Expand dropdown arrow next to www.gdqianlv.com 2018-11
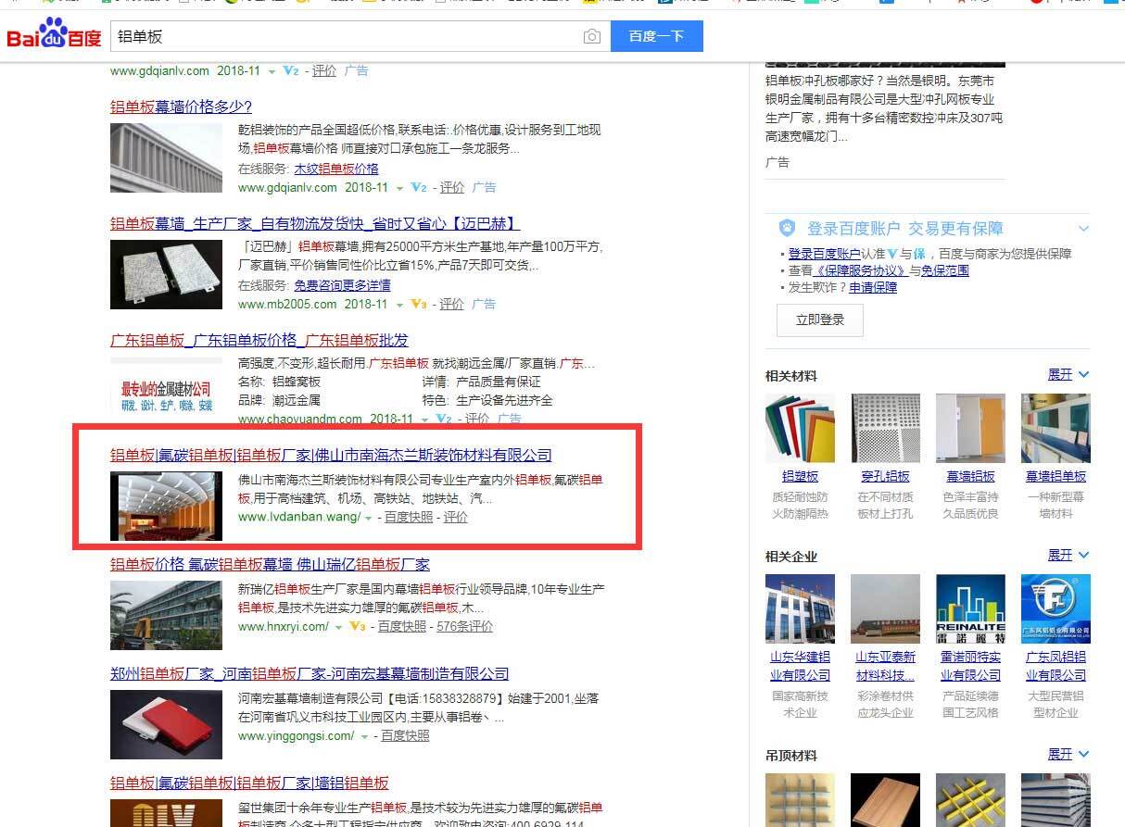The height and width of the screenshot is (827, 1125). click(399, 188)
